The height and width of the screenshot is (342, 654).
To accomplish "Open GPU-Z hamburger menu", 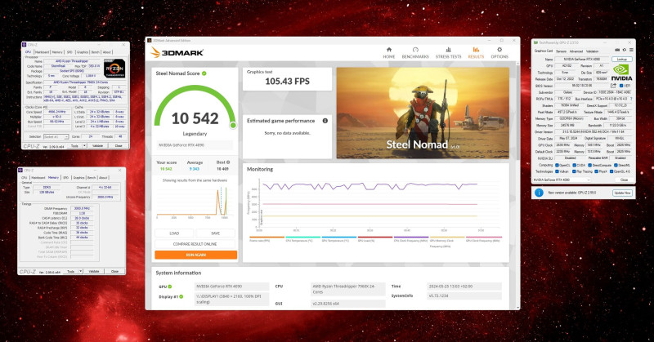I will click(x=631, y=50).
